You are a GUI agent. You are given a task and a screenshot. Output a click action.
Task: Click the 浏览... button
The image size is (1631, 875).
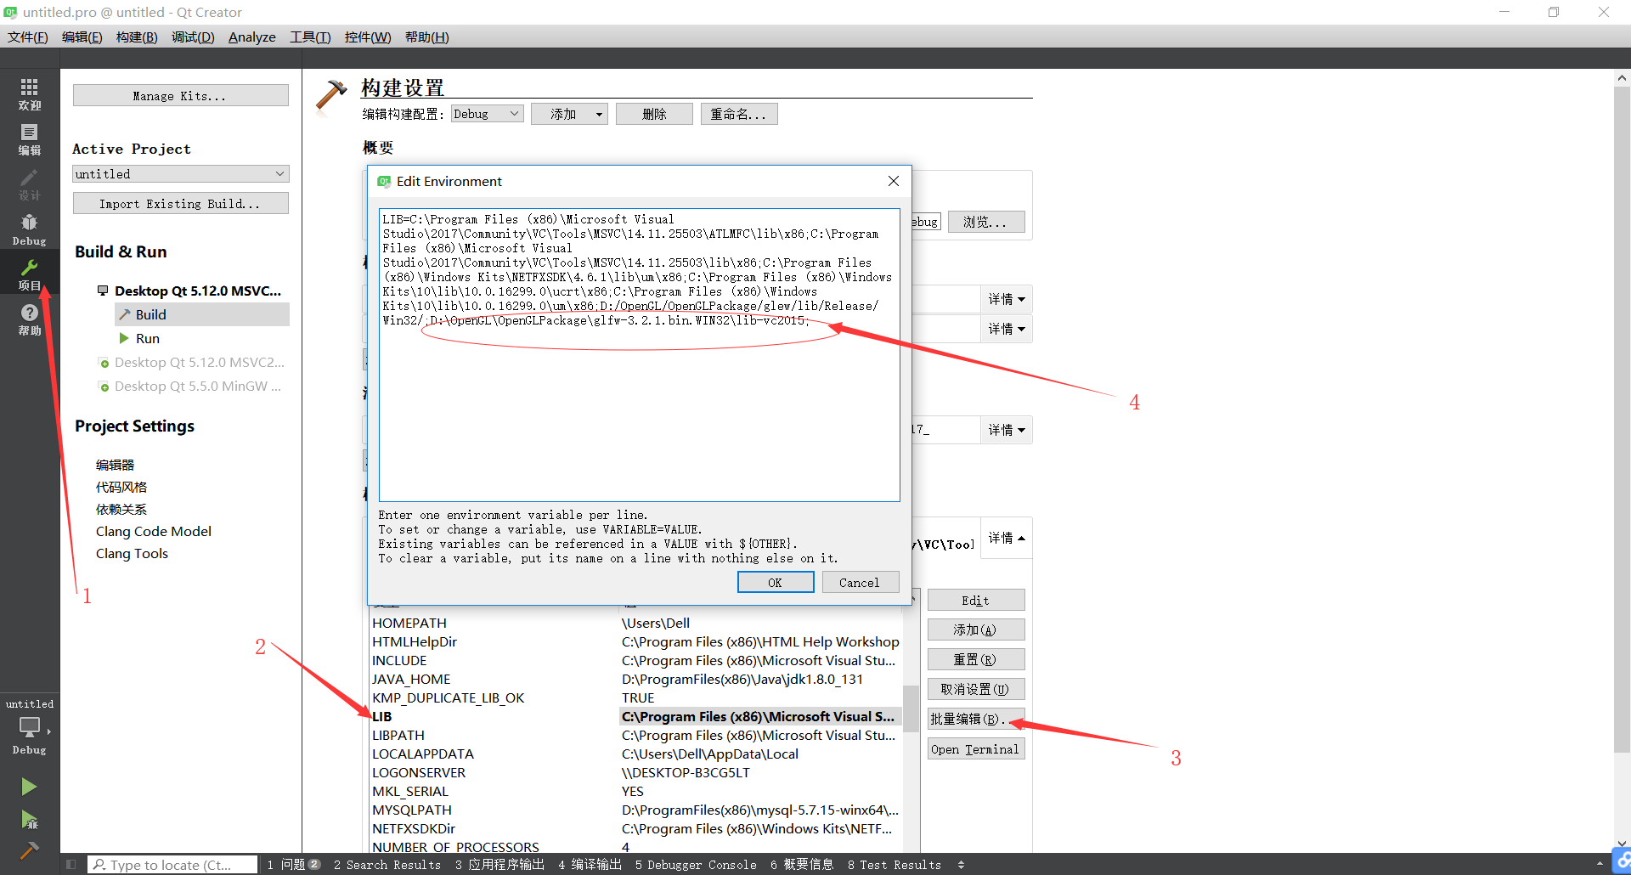click(x=986, y=222)
